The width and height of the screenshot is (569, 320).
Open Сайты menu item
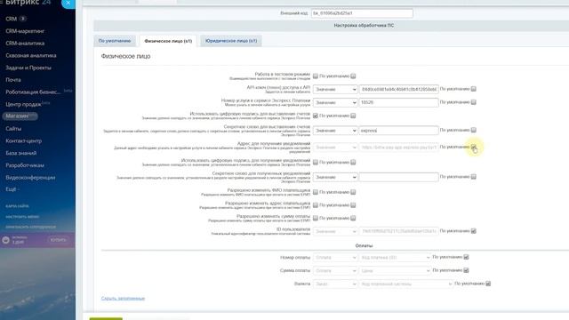pyautogui.click(x=13, y=129)
